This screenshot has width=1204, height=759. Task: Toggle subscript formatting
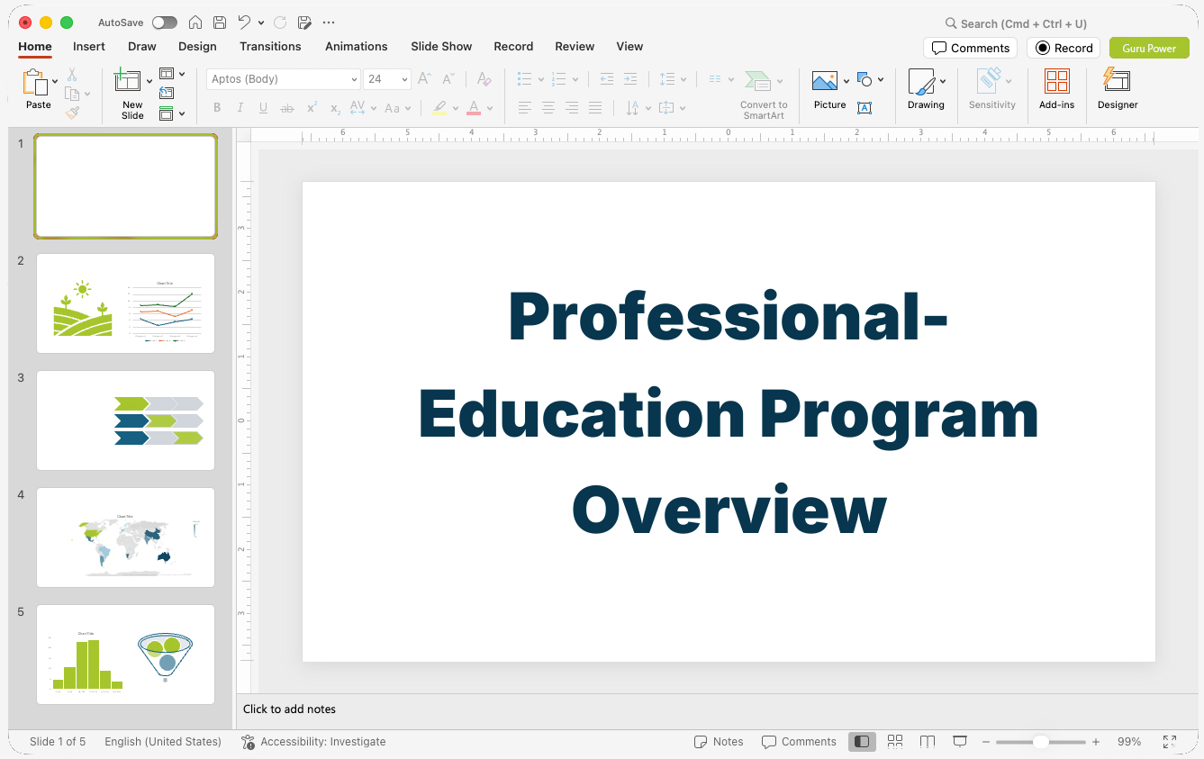(335, 108)
